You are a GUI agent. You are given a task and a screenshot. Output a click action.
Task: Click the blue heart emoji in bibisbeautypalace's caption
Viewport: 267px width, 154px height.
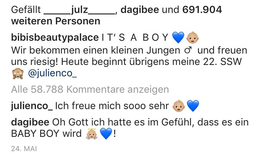(177, 37)
